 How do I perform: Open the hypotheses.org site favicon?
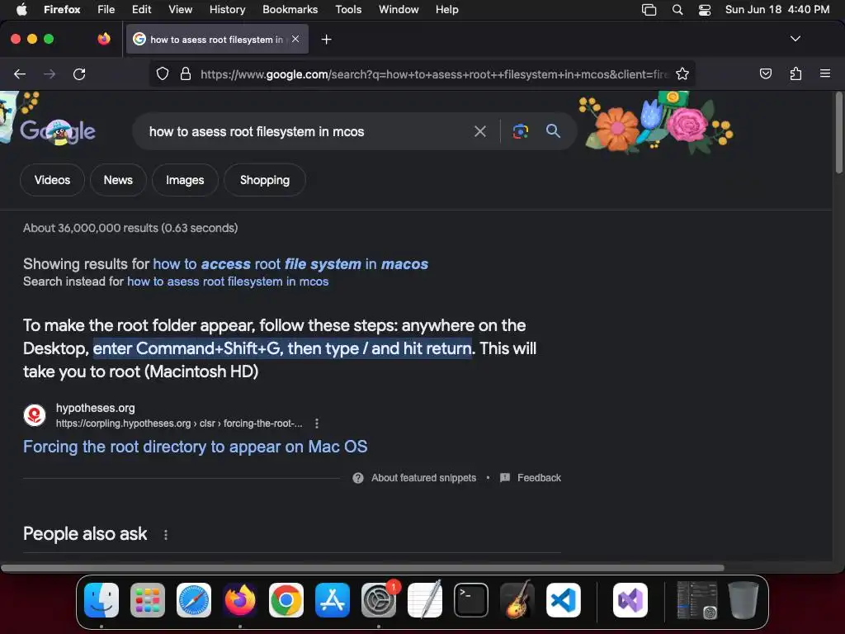[35, 415]
